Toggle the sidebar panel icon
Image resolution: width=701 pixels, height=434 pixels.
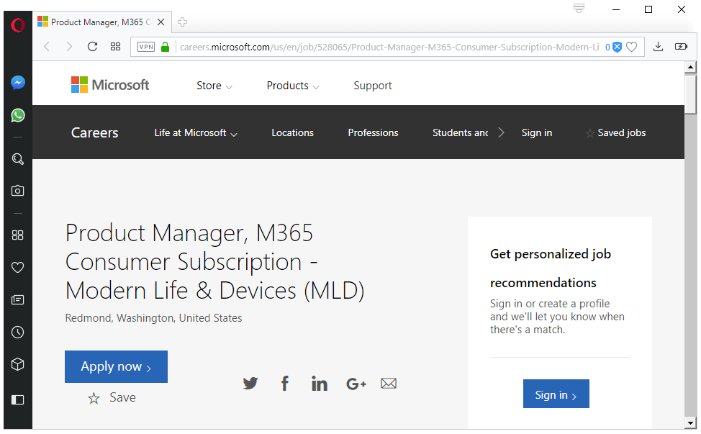click(x=18, y=399)
